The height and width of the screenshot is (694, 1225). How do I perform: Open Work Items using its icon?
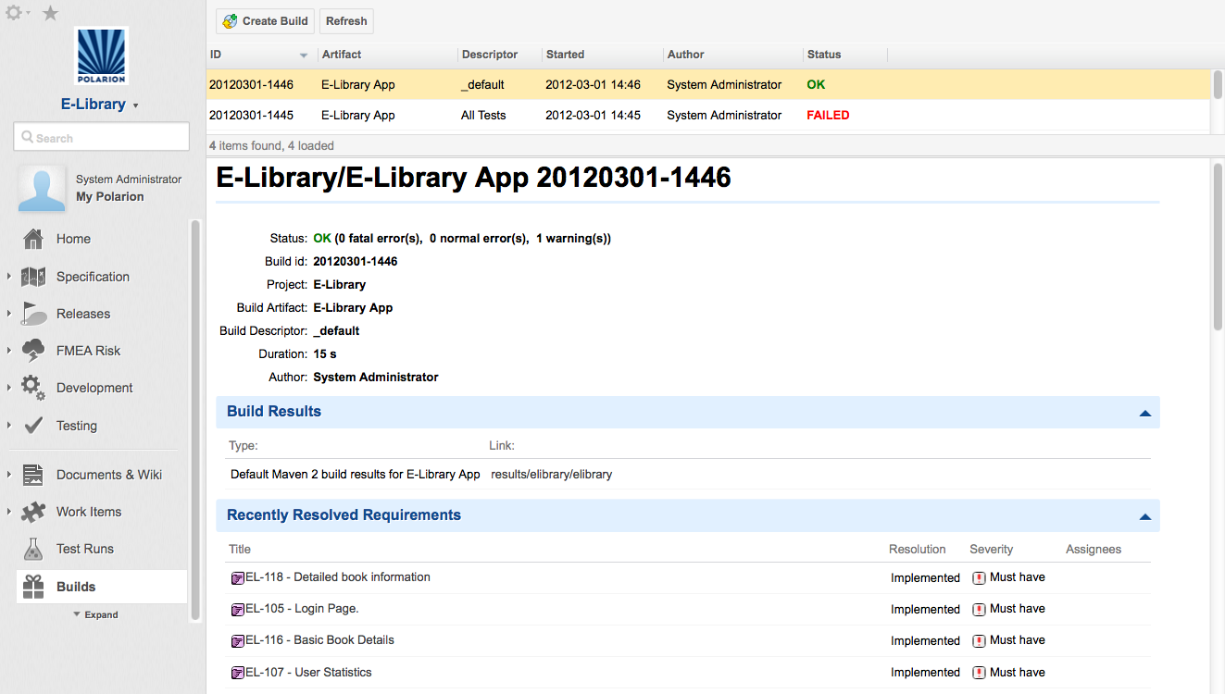point(34,511)
